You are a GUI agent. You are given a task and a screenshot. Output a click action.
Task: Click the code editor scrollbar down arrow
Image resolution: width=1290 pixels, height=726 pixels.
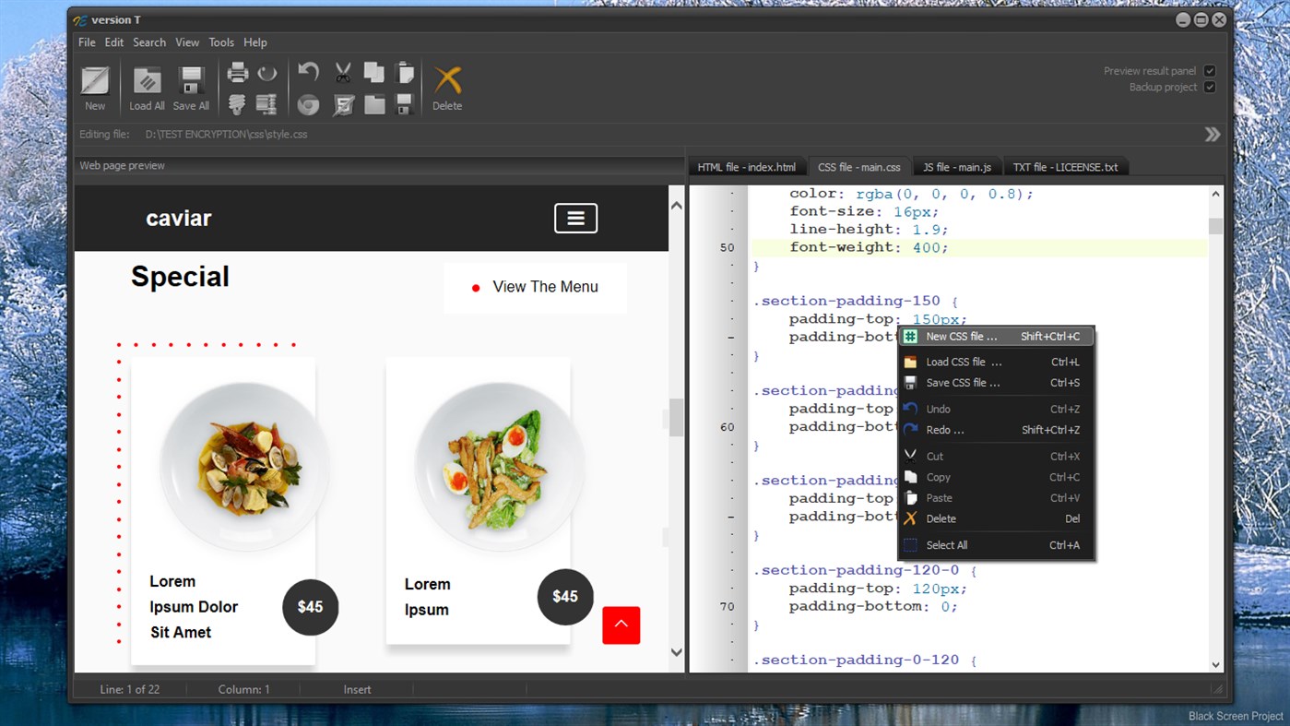click(x=1215, y=664)
